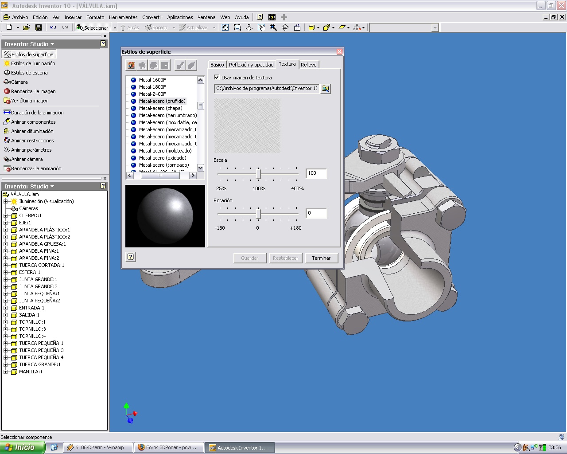Click the Save toolbar icon
Viewport: 567px width, 454px height.
[39, 27]
